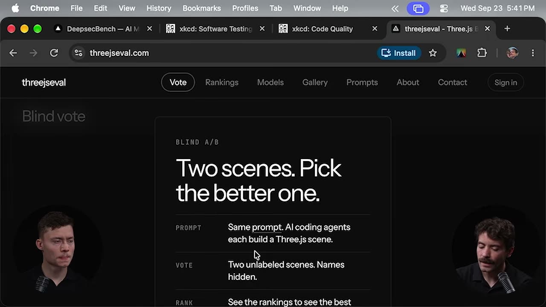Image resolution: width=546 pixels, height=307 pixels.
Task: Reload the current page
Action: click(54, 53)
